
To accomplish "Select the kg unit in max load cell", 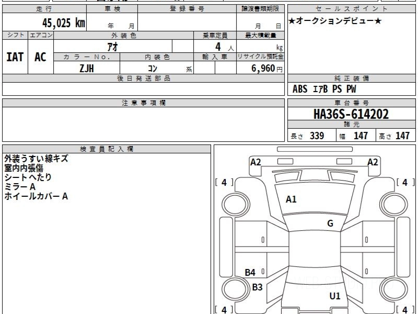I will pyautogui.click(x=279, y=48).
